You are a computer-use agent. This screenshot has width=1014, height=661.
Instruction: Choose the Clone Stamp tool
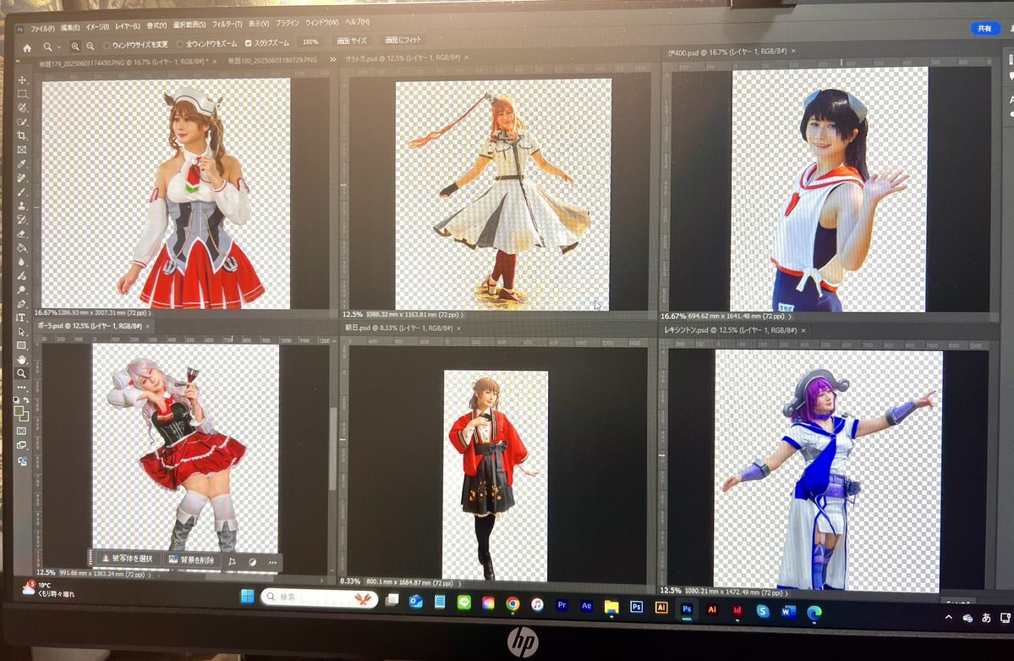(22, 207)
